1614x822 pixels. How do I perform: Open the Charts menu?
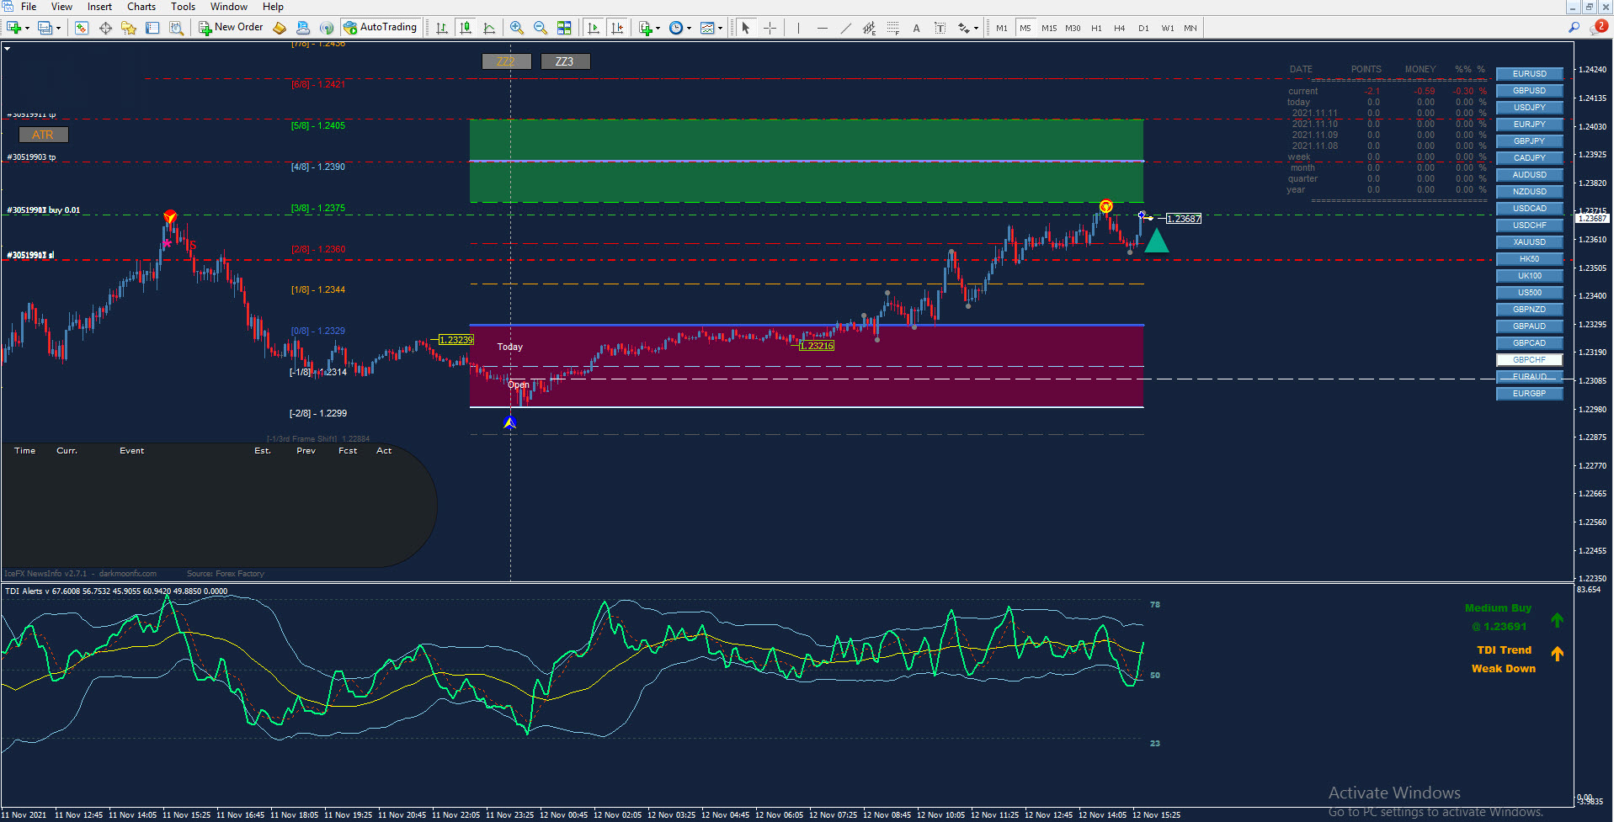141,7
